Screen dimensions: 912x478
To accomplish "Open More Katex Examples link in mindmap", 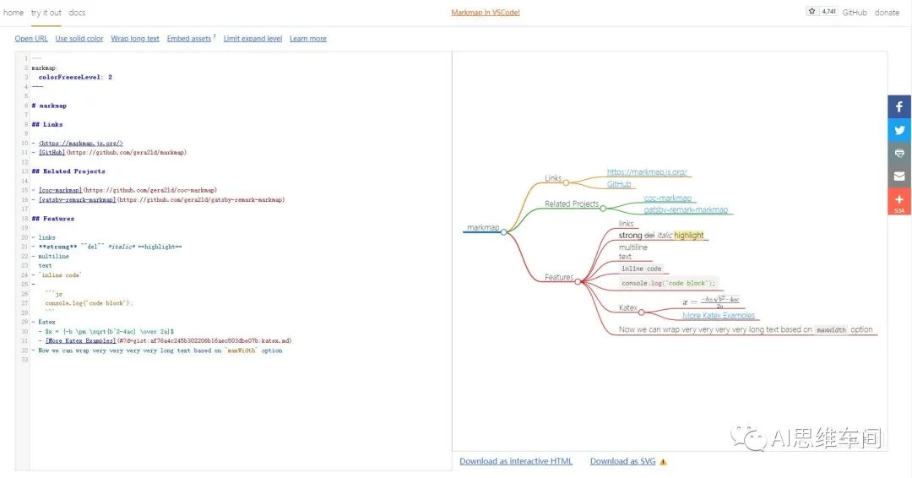I will [x=719, y=315].
